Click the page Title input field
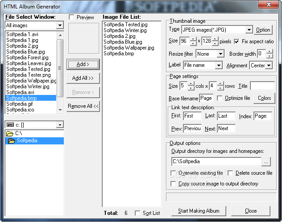 [x=262, y=86]
